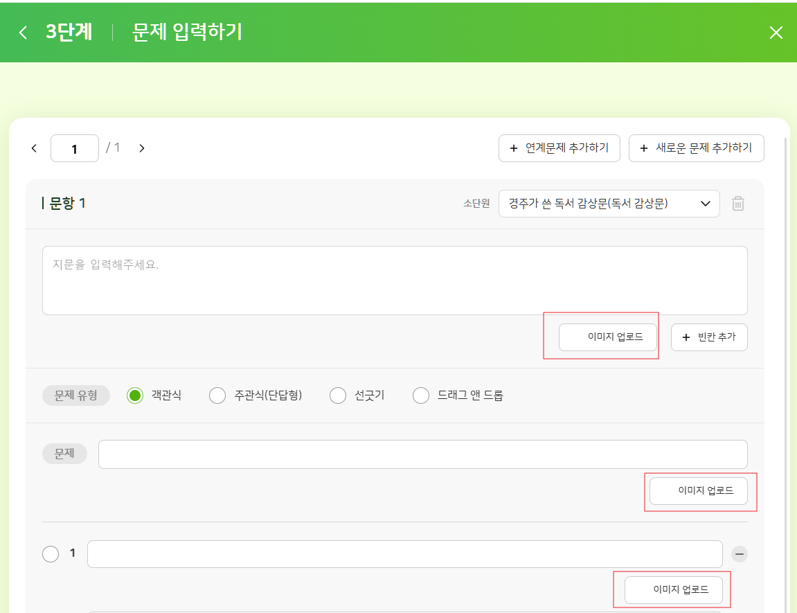Click the 빈칸 추가 button
This screenshot has width=797, height=613.
click(709, 337)
